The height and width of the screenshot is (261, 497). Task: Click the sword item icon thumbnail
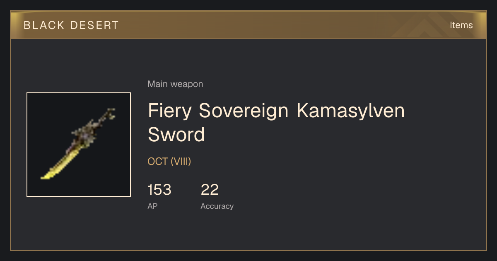tap(79, 145)
